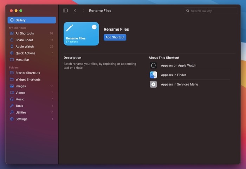
Task: Click the Services Menu gear icon
Action: (153, 84)
